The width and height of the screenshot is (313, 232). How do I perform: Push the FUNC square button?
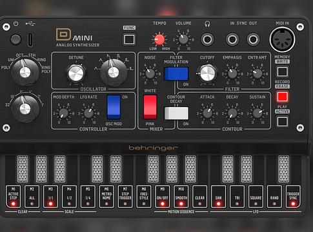(x=129, y=39)
